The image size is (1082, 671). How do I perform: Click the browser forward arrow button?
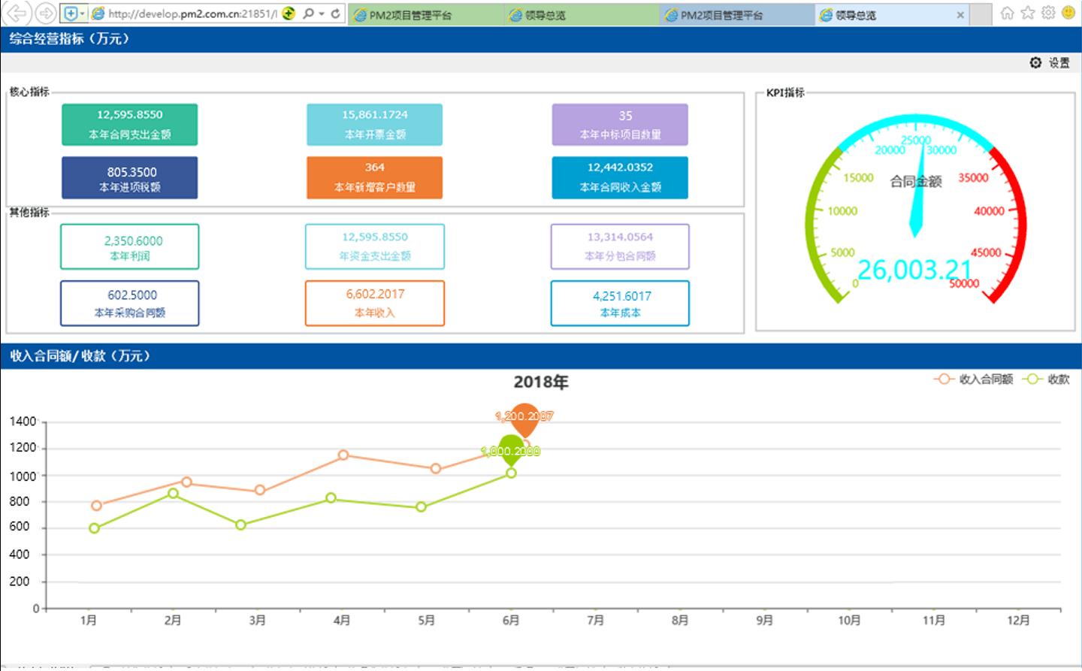(45, 14)
